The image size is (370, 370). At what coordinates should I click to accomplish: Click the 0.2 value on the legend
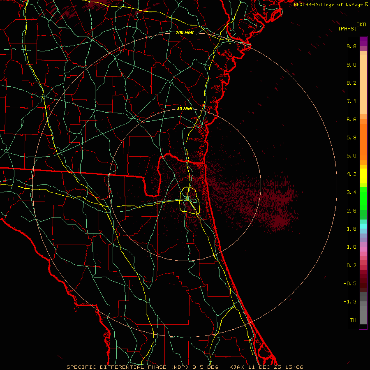[x=351, y=266]
